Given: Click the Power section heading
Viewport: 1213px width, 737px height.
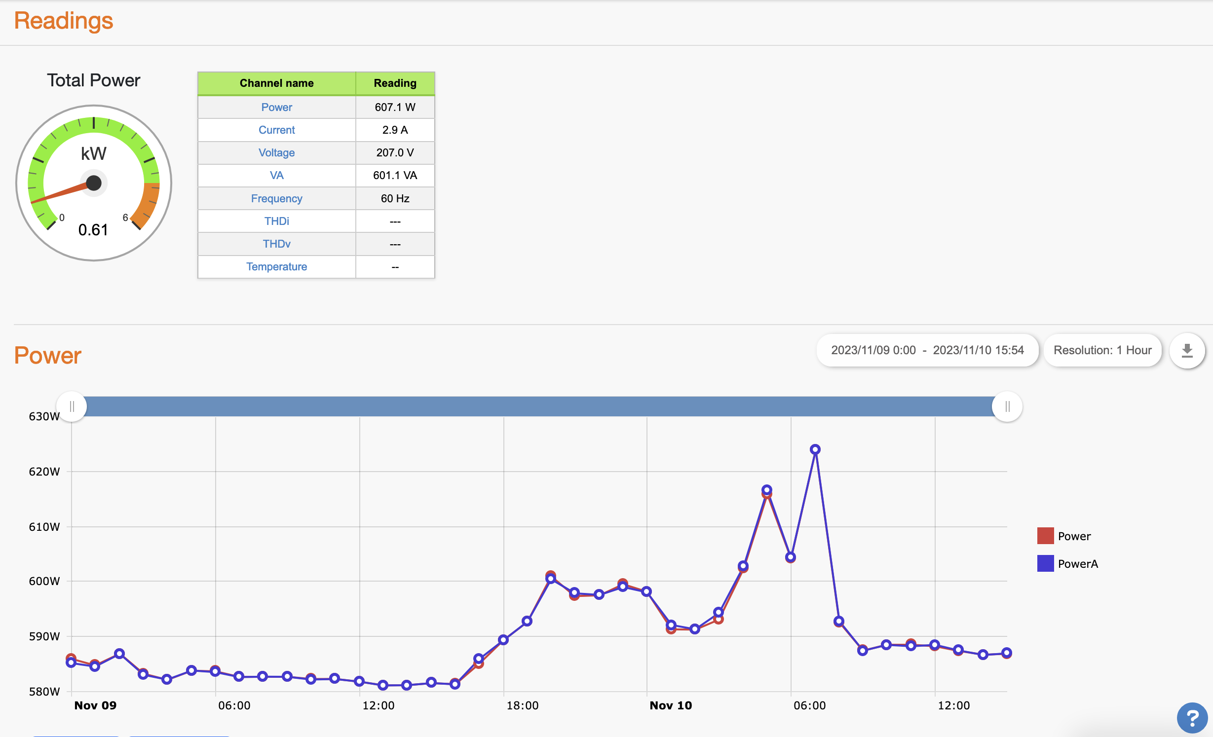Looking at the screenshot, I should point(47,355).
